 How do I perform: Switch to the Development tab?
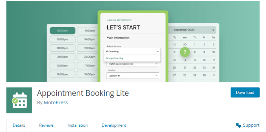(x=114, y=125)
